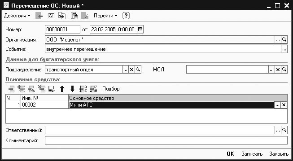This screenshot has width=293, height=161.
Task: Click the Комментарий field
Action: pyautogui.click(x=166, y=140)
